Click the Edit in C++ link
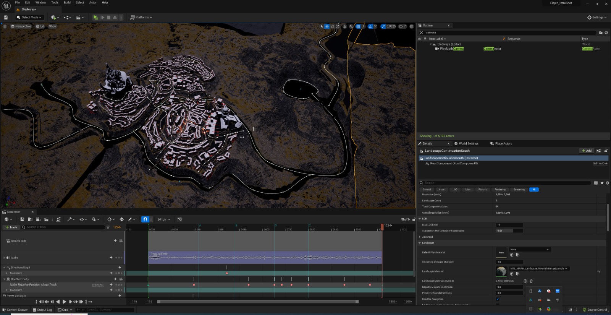Screen dimensions: 611x315 coord(600,164)
